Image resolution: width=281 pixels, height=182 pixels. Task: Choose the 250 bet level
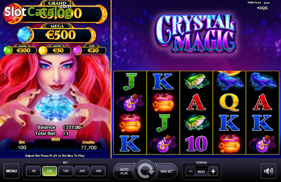point(82,171)
